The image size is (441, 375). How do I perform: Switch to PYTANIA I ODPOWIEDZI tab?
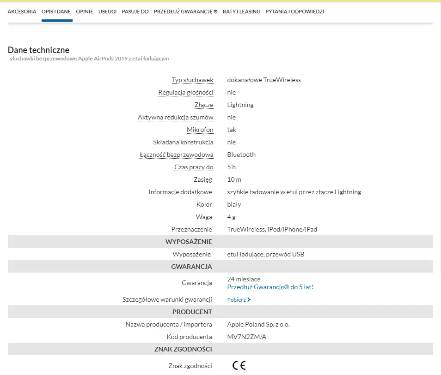pos(295,12)
